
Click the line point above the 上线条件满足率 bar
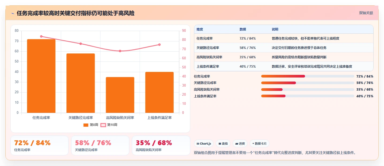point(159,45)
